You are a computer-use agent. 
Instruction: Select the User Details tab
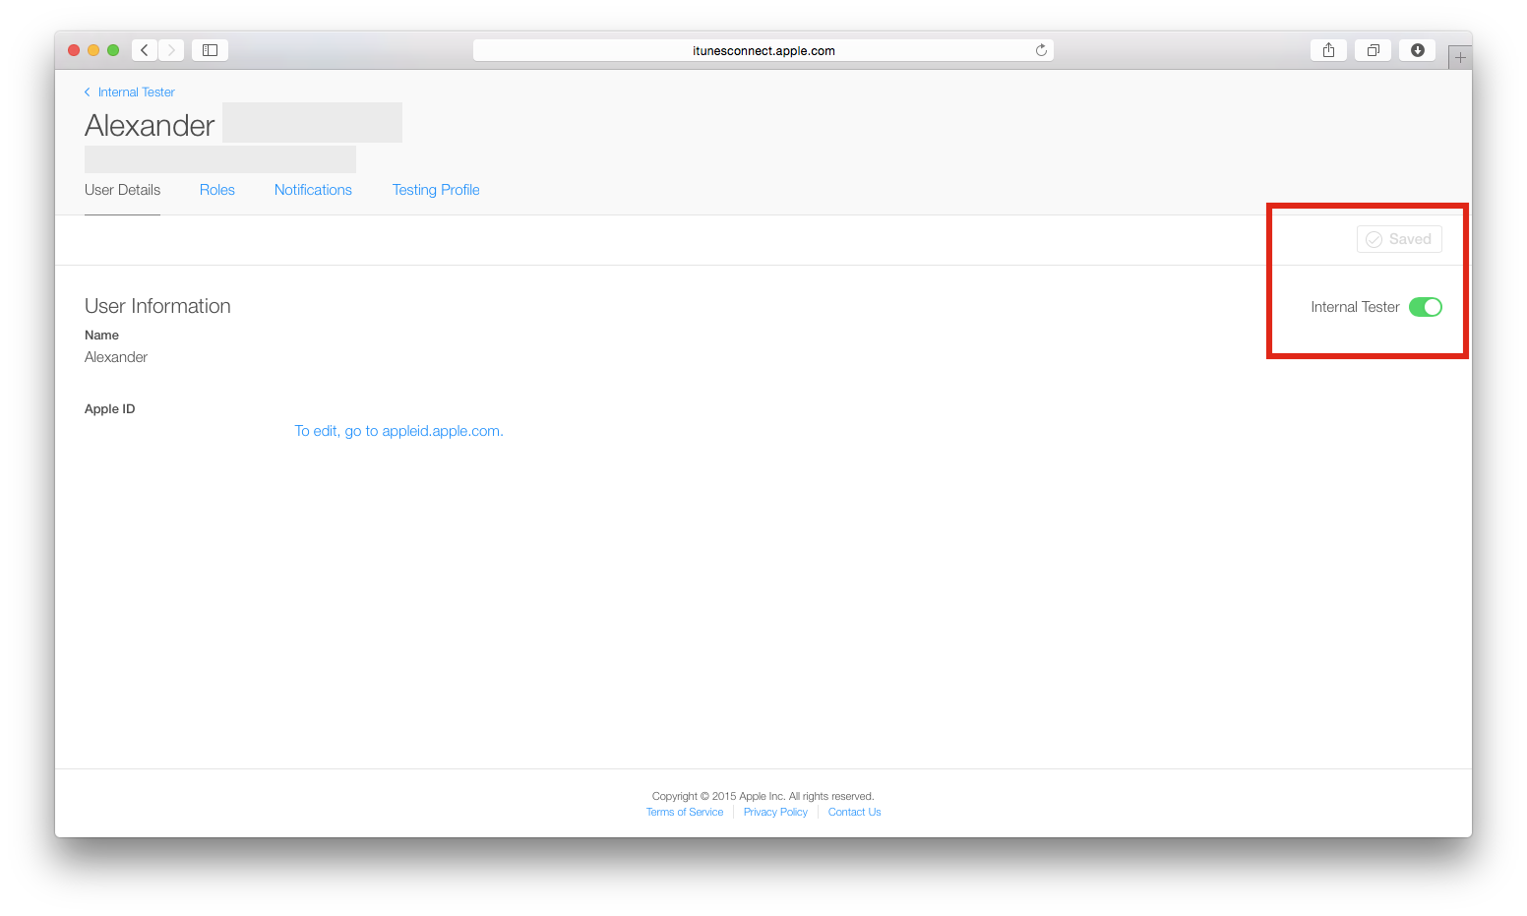pos(122,190)
